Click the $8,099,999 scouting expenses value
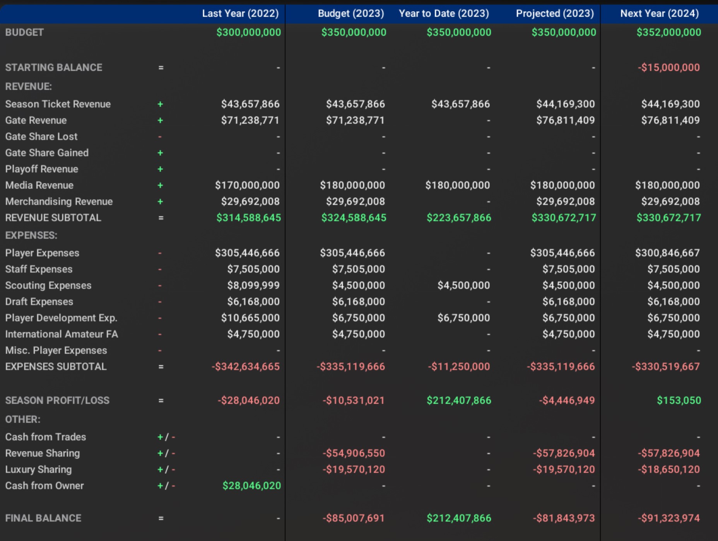The width and height of the screenshot is (718, 541). [x=253, y=285]
